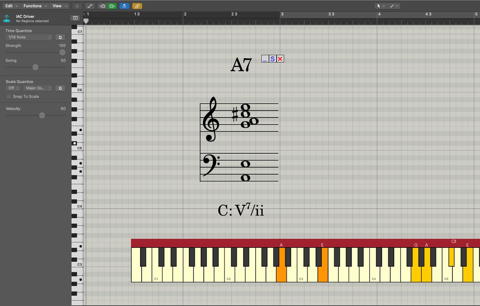
Task: Click the C7 key on vertical piano
Action: coord(80,32)
